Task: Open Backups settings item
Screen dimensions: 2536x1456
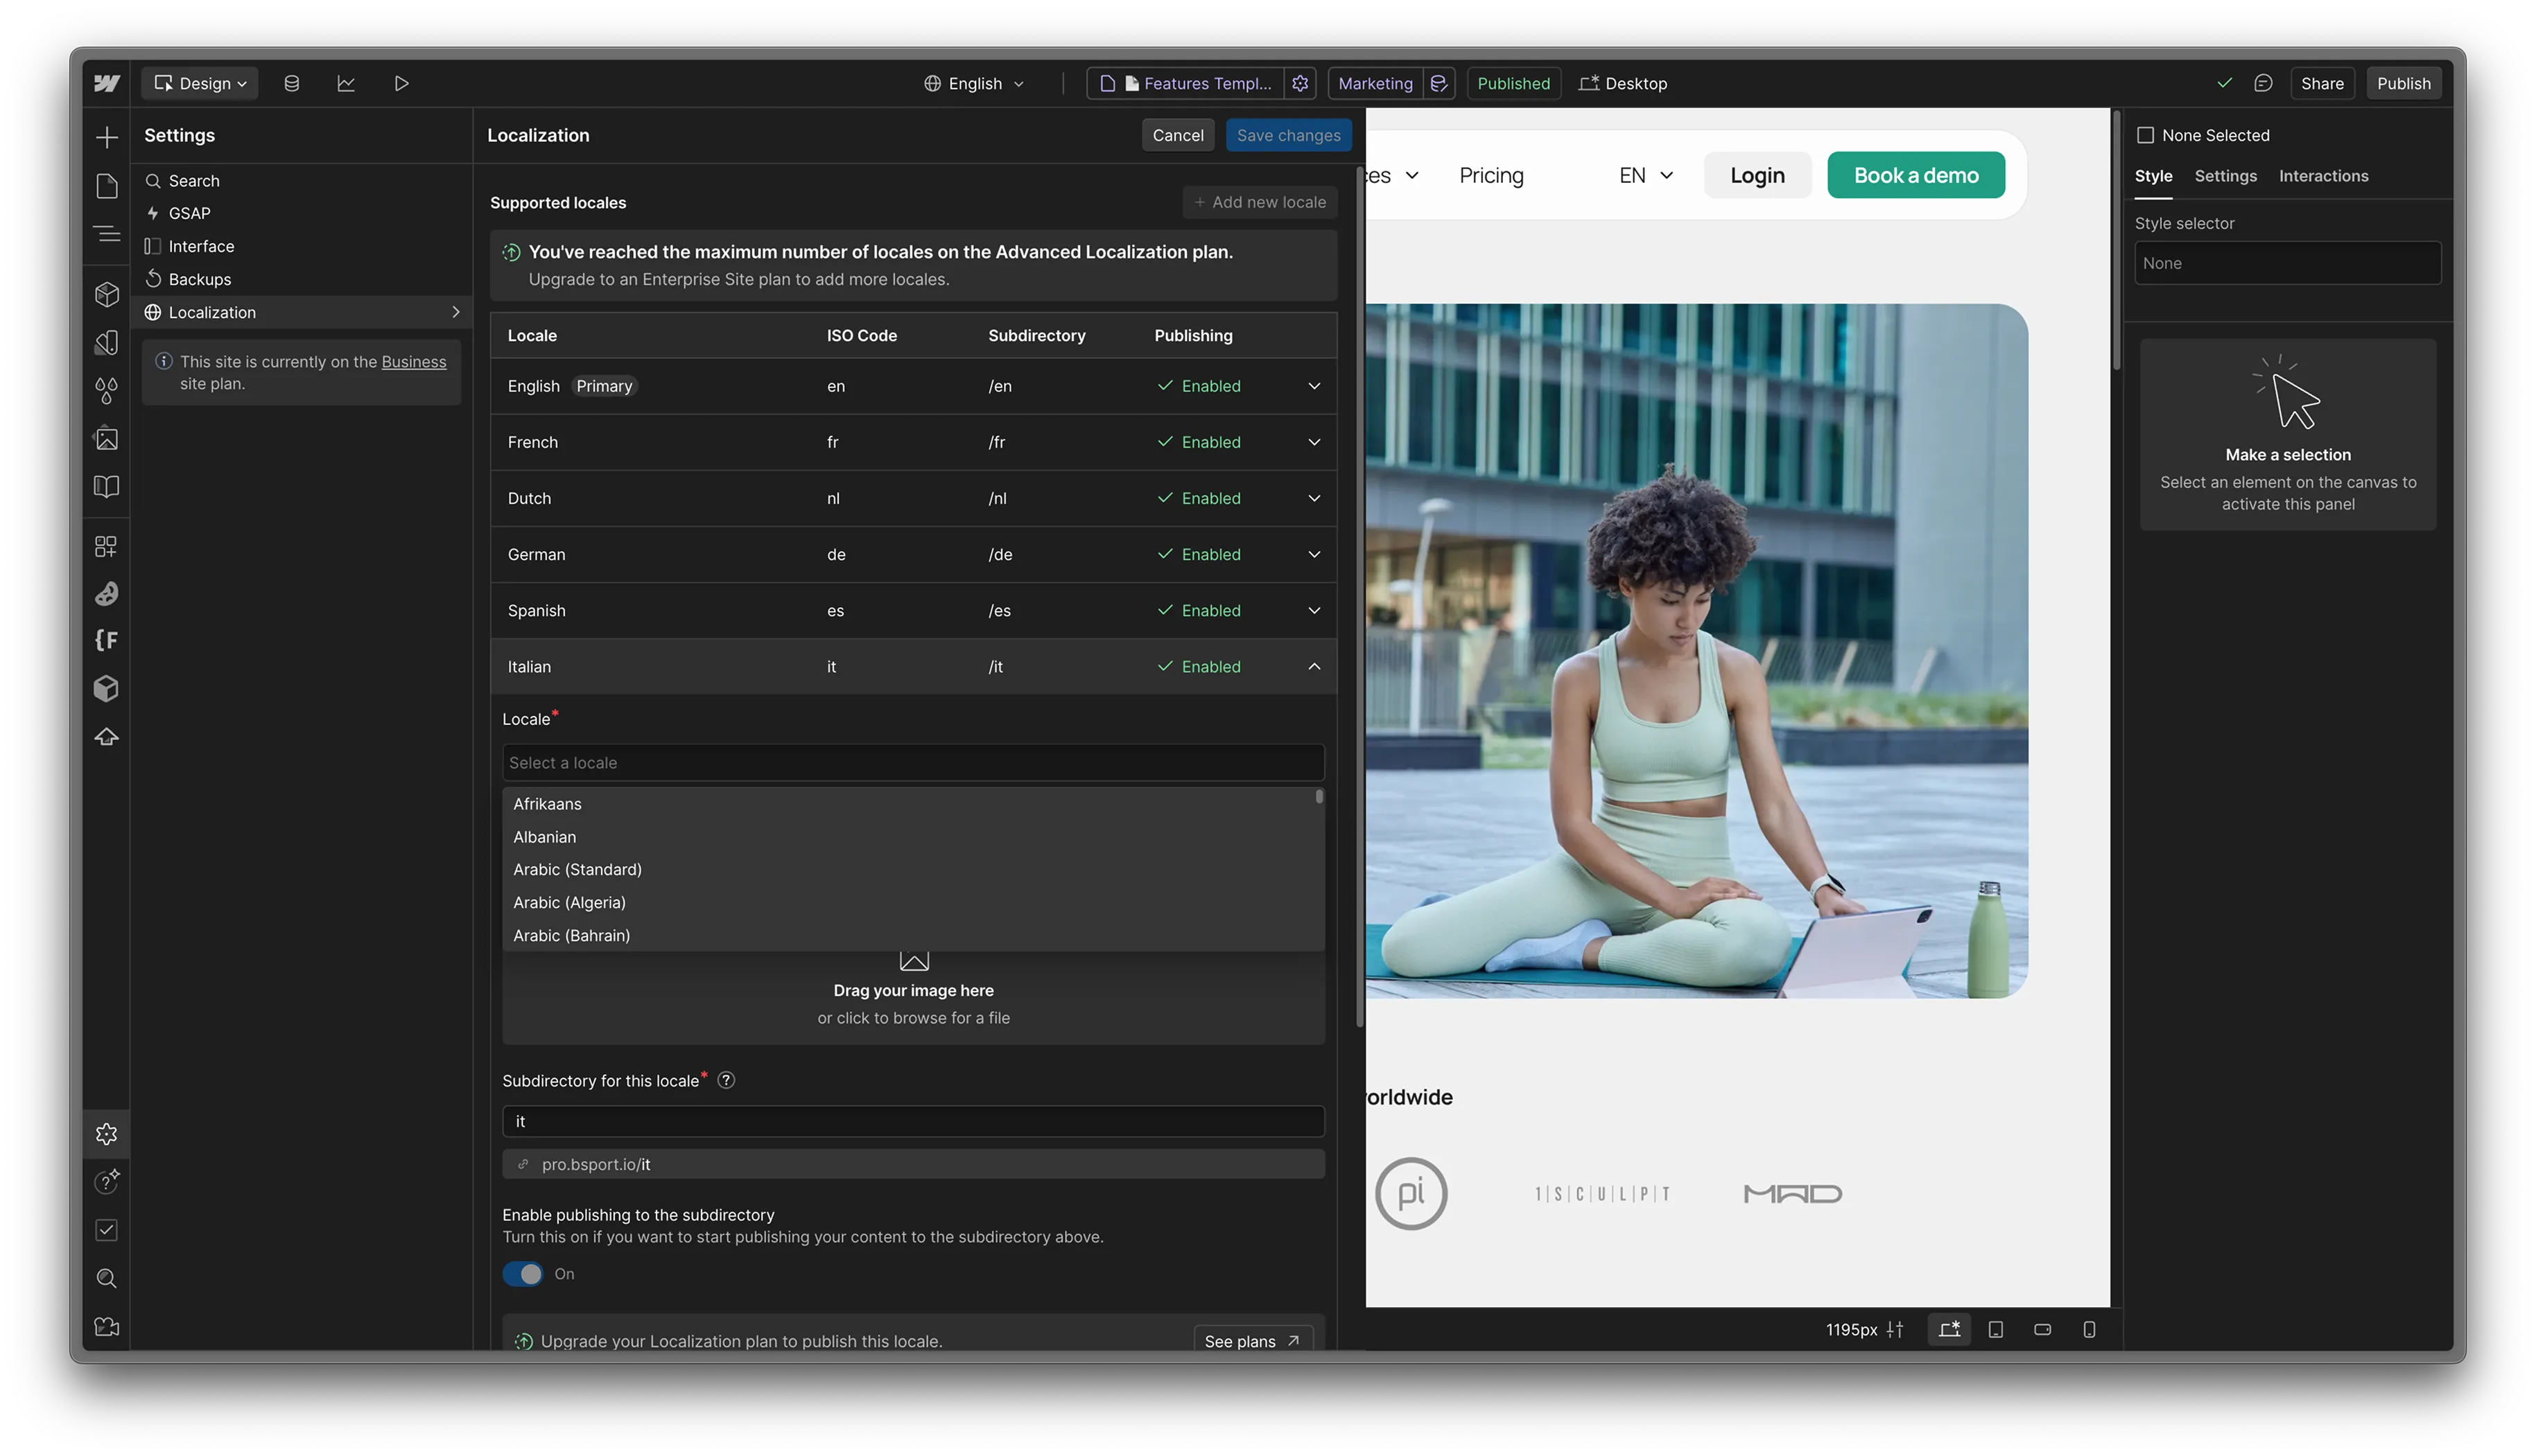Action: click(x=300, y=279)
